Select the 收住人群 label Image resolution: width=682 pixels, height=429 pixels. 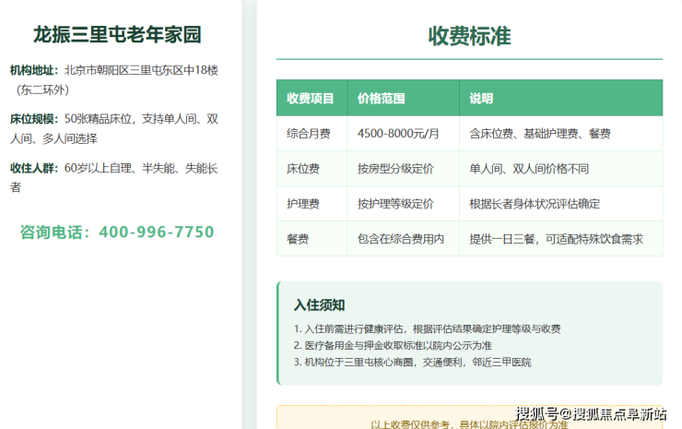click(34, 168)
